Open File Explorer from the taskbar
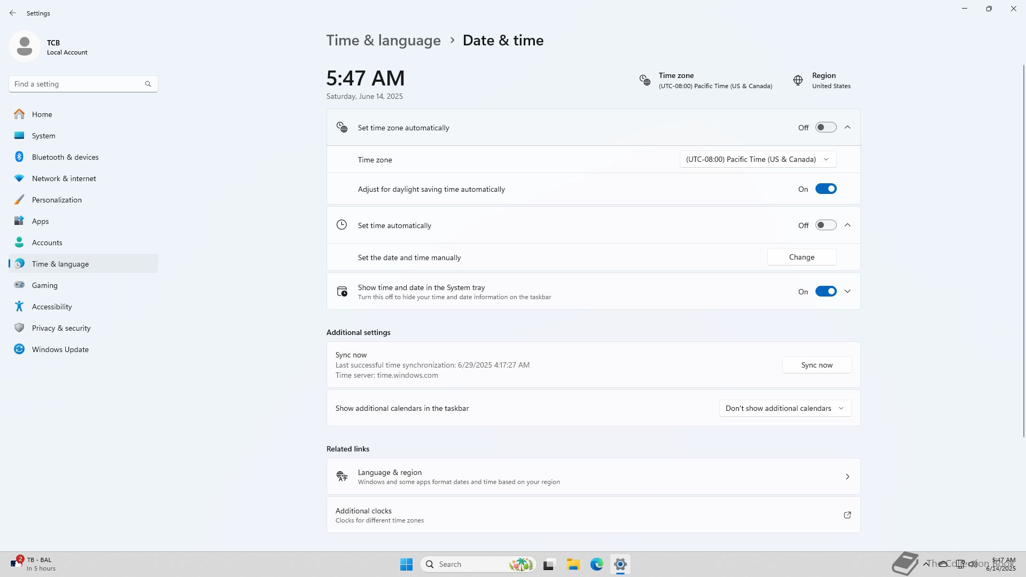 click(573, 564)
